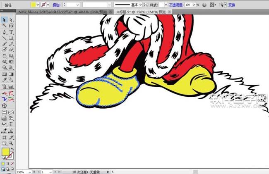Open control bar fill color dropdown
This screenshot has height=174, width=269.
(x=38, y=5)
